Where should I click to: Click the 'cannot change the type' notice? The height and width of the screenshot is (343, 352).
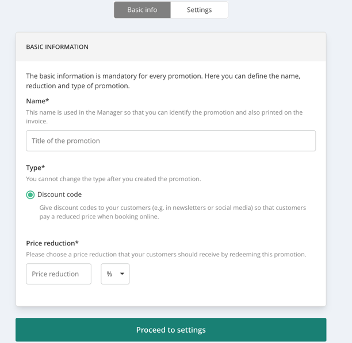click(113, 179)
